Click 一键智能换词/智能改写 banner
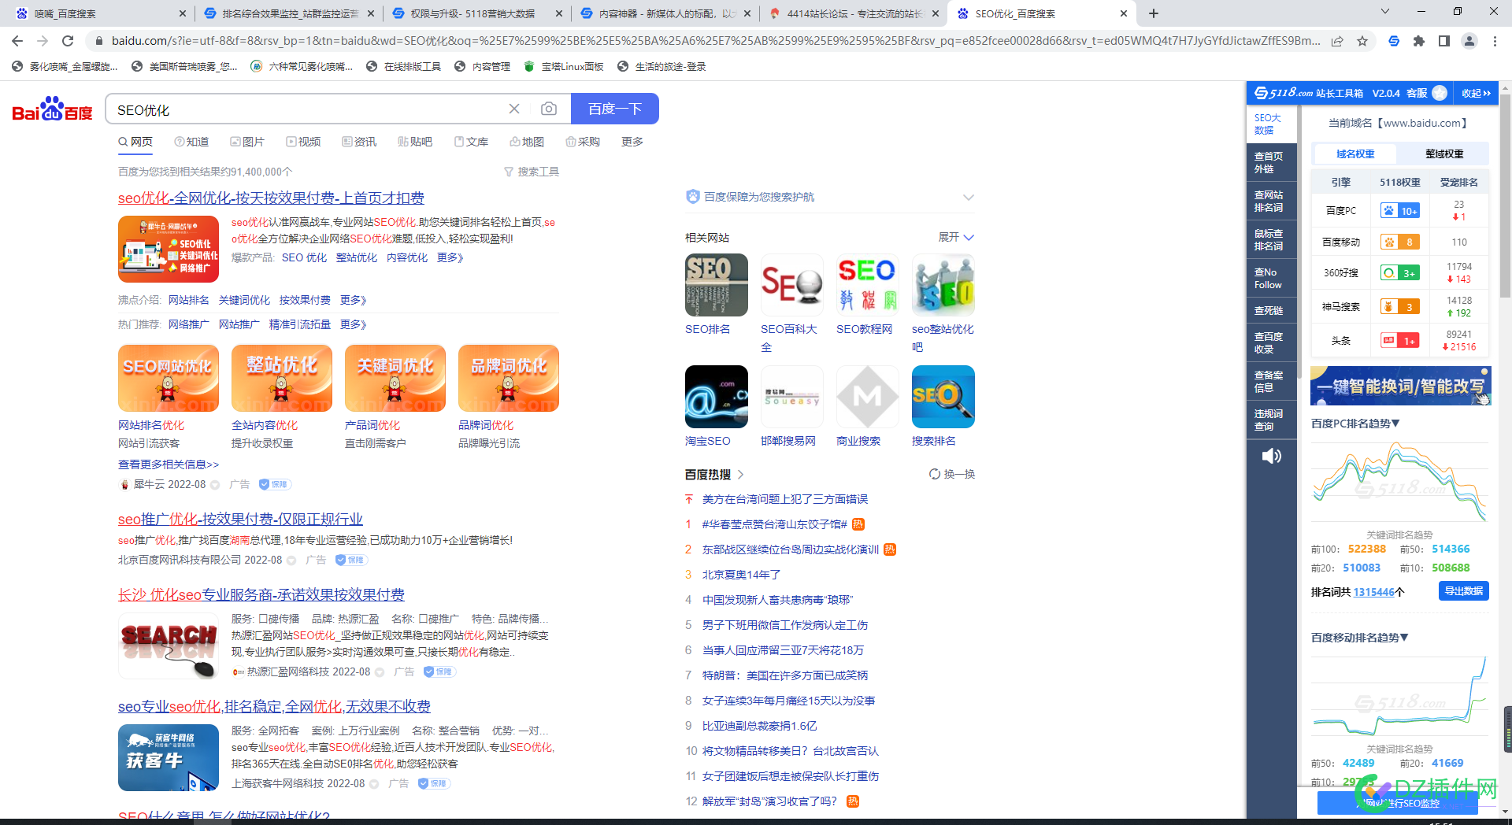The height and width of the screenshot is (825, 1512). click(x=1401, y=386)
